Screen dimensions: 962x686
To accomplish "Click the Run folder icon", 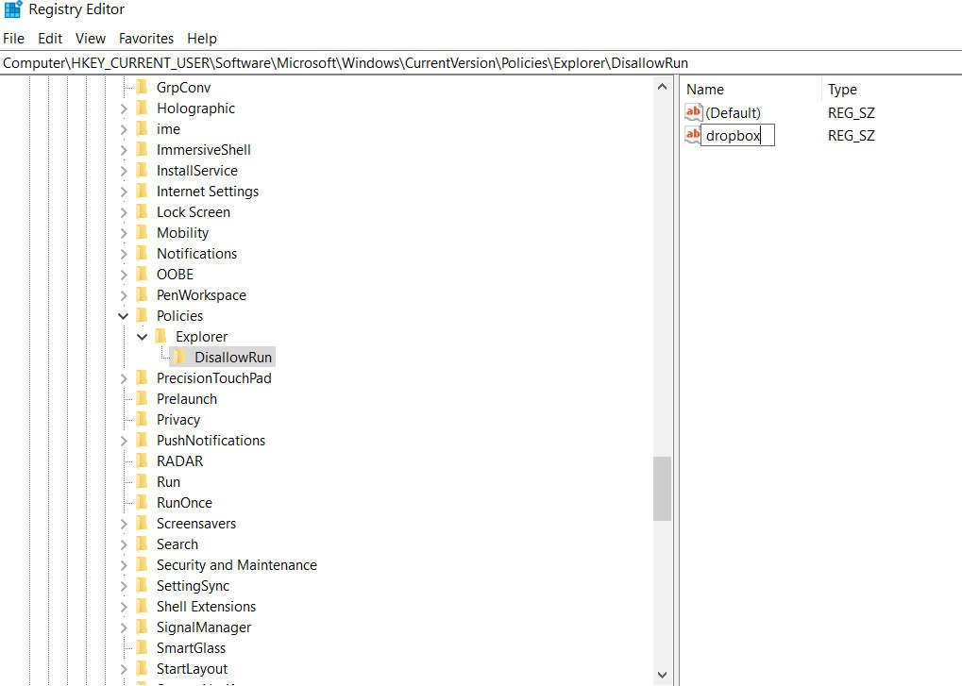I will point(142,482).
